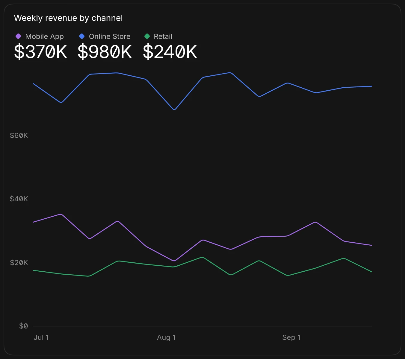Click the purple Mobile App legend dot

point(18,36)
